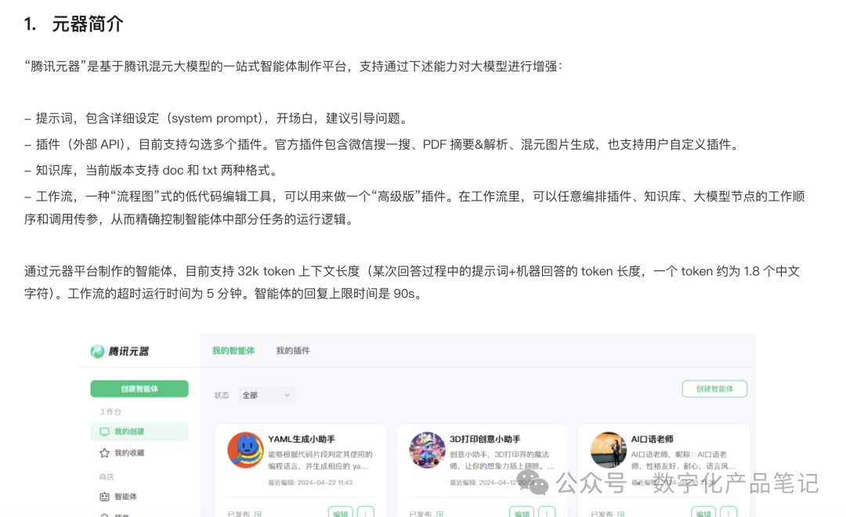
Task: Open the AI口语老师 card title
Action: pyautogui.click(x=652, y=439)
